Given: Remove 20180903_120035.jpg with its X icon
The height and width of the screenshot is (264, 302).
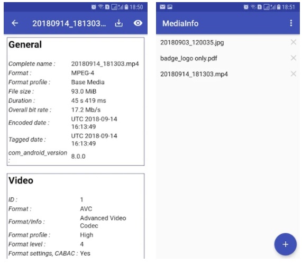Looking at the screenshot, I should click(x=294, y=42).
